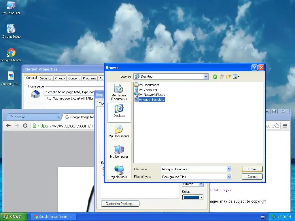
Task: Create new folder in Browse dialog
Action: tap(228, 77)
